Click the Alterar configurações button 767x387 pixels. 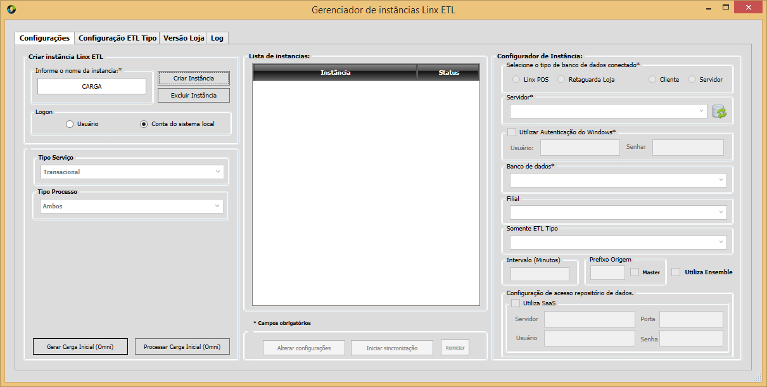pyautogui.click(x=304, y=348)
